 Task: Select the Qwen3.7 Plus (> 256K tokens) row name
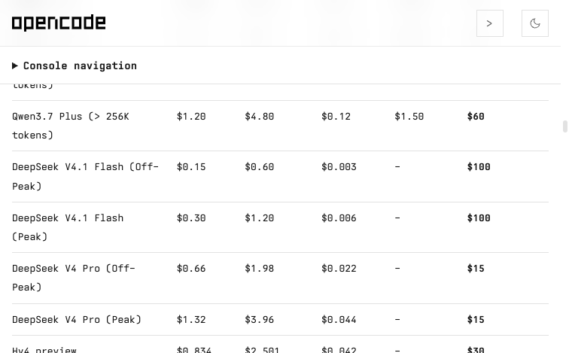coord(71,126)
